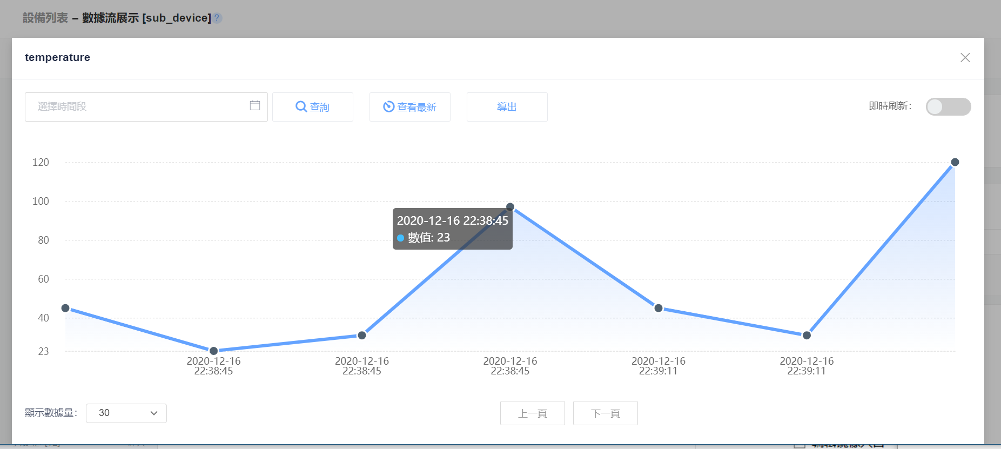
Task: Go to next page with 下一頁
Action: click(x=605, y=413)
